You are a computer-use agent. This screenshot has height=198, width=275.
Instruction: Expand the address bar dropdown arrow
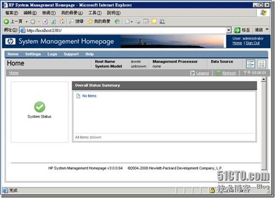coord(228,30)
